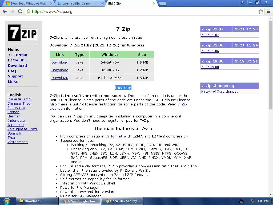273x205 pixels.
Task: Download the 64-bit x64 exe
Action: (x=60, y=62)
